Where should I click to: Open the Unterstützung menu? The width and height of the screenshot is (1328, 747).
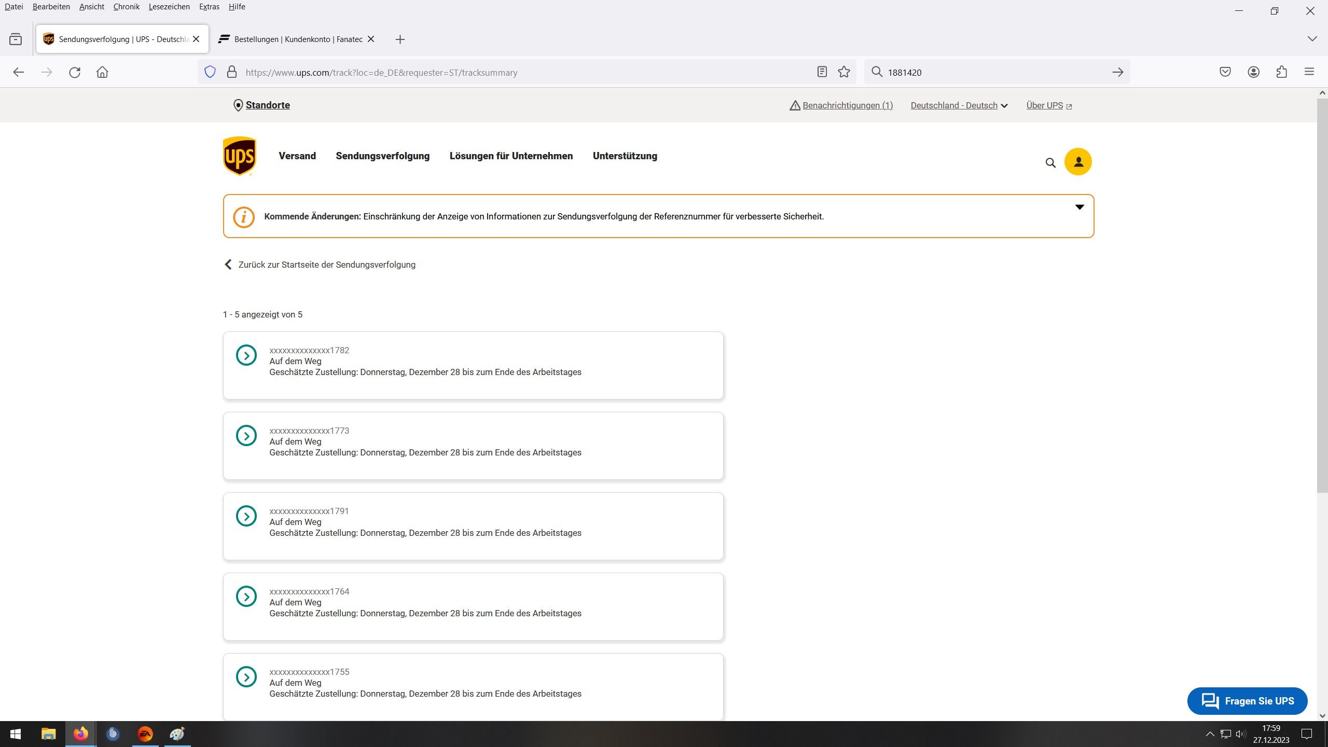(x=625, y=156)
